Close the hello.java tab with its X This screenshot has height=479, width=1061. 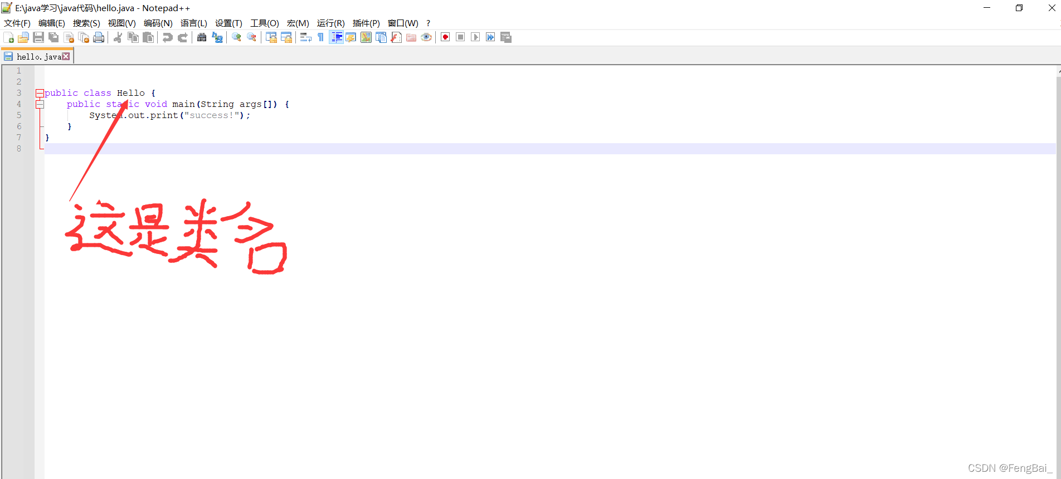66,56
